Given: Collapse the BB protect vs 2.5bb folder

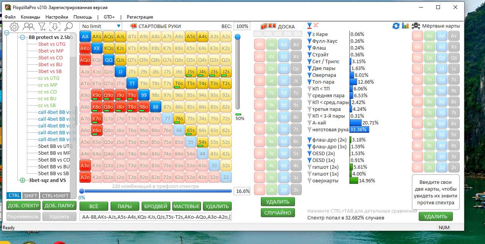Looking at the screenshot, I should click(23, 37).
